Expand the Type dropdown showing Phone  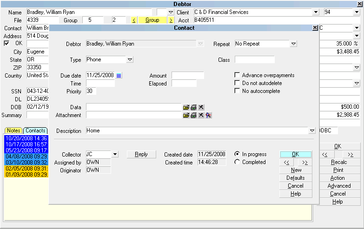click(x=130, y=59)
